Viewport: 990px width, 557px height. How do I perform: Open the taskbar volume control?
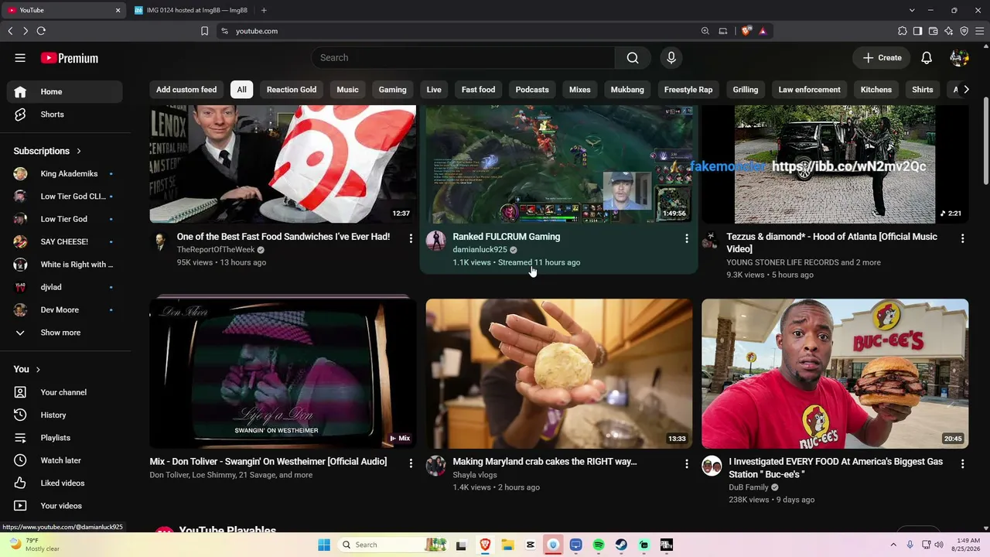940,545
